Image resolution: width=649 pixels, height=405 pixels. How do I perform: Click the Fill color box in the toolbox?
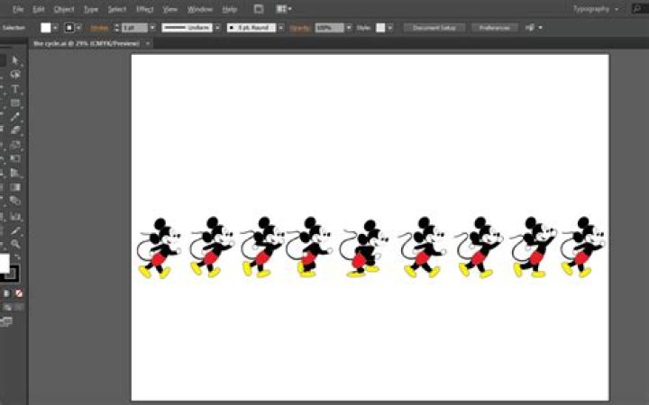pyautogui.click(x=4, y=263)
